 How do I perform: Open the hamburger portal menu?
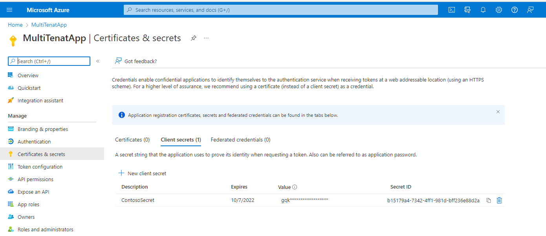(x=10, y=10)
